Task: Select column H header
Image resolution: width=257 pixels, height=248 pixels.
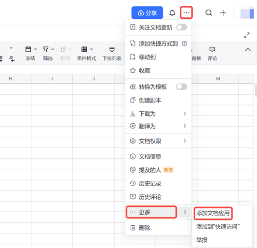Action: 11,79
